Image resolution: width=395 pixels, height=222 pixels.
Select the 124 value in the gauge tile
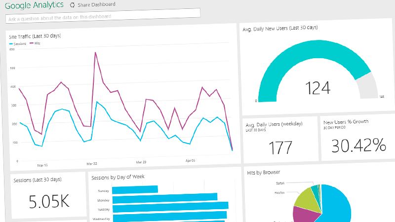coord(317,88)
